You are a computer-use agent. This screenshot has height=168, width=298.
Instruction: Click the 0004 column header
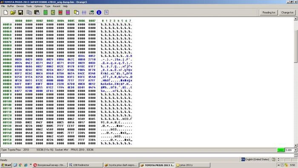[60, 21]
